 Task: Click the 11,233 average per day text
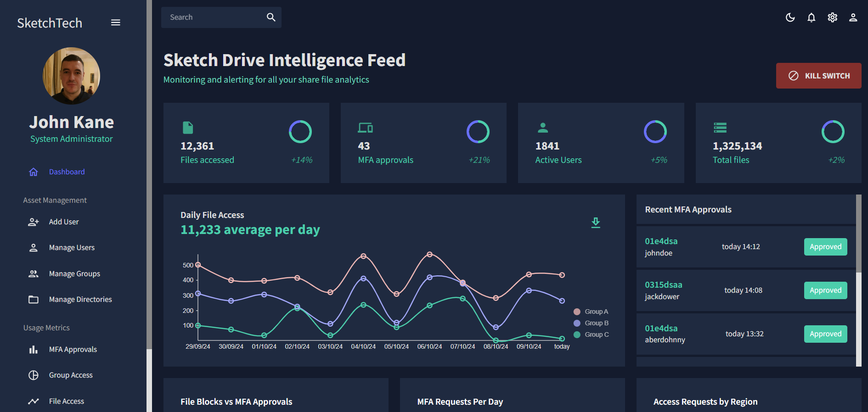(250, 230)
